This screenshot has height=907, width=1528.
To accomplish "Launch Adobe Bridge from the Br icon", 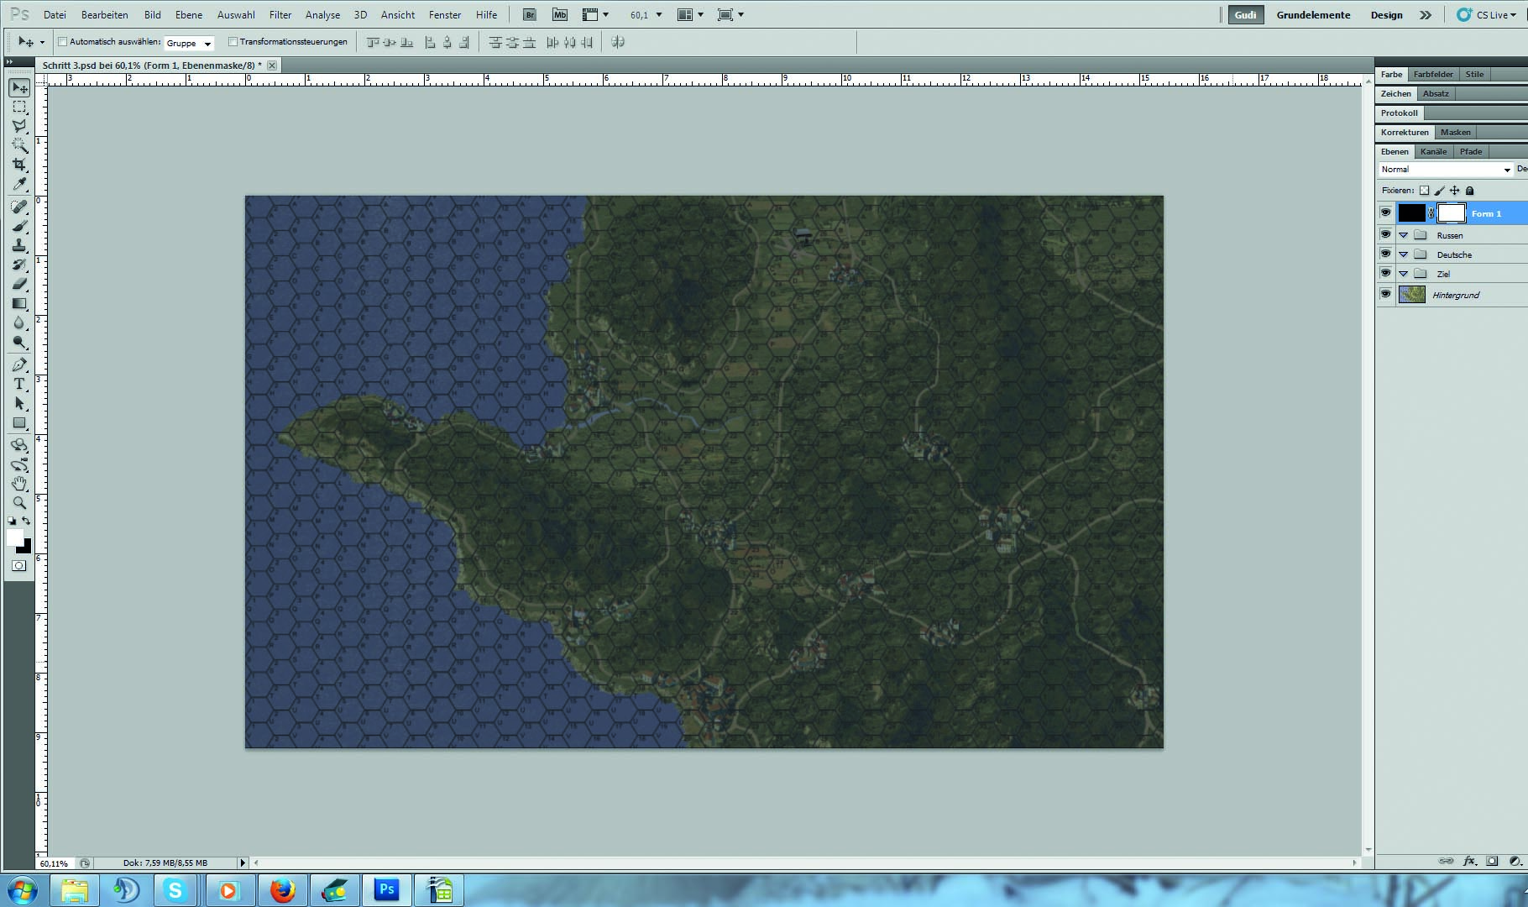I will 529,15.
